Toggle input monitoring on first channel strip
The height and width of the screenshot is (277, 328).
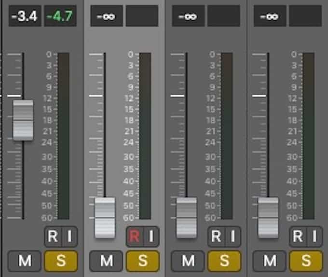coord(70,236)
